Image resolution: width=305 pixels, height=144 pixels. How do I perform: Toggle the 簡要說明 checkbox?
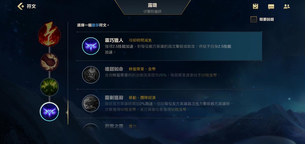tap(254, 19)
